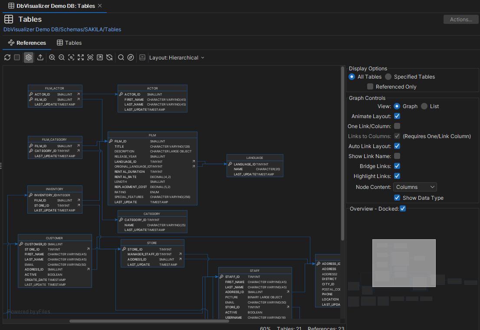
Task: Zoom out of the diagram
Action: pyautogui.click(x=62, y=57)
